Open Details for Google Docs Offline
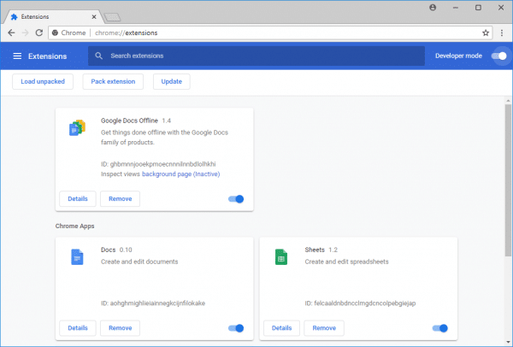Screen dimensions: 513x347 78,199
